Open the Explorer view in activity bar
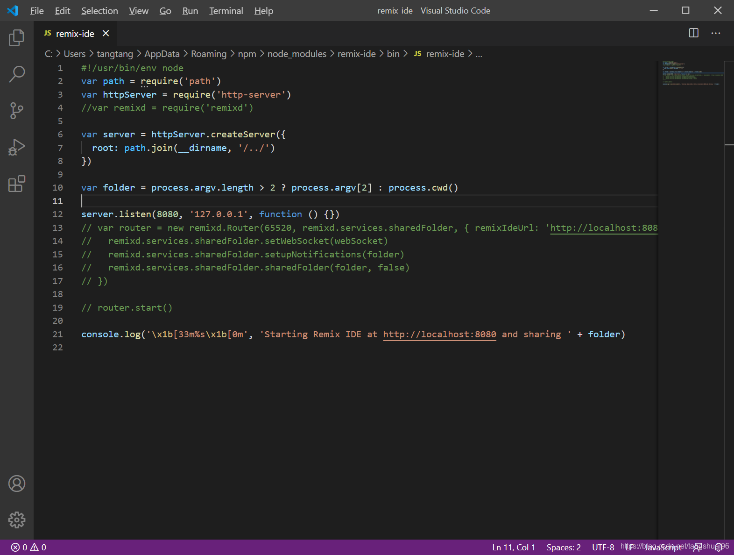 [17, 38]
